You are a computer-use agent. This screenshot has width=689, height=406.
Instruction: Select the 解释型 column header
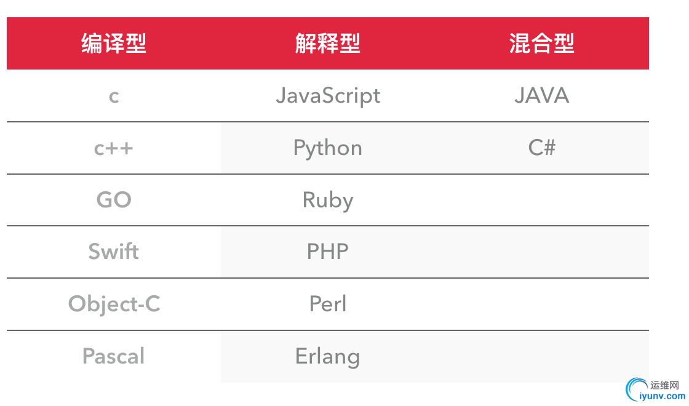(x=328, y=44)
